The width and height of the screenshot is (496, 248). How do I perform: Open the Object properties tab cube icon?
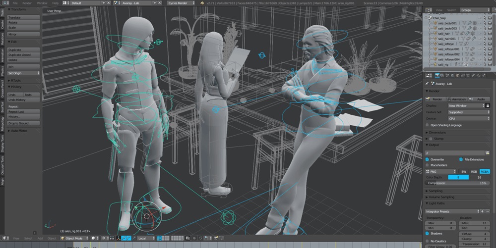(457, 75)
